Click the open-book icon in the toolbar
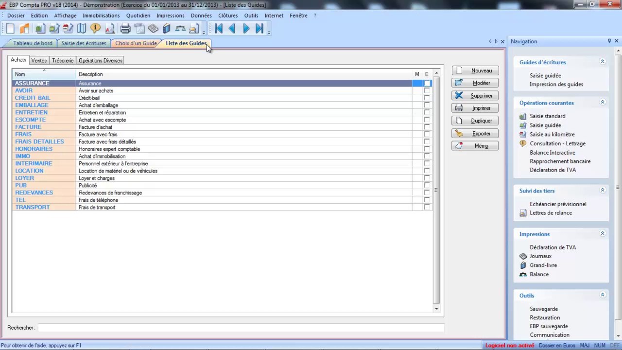The height and width of the screenshot is (350, 622). coord(82,29)
